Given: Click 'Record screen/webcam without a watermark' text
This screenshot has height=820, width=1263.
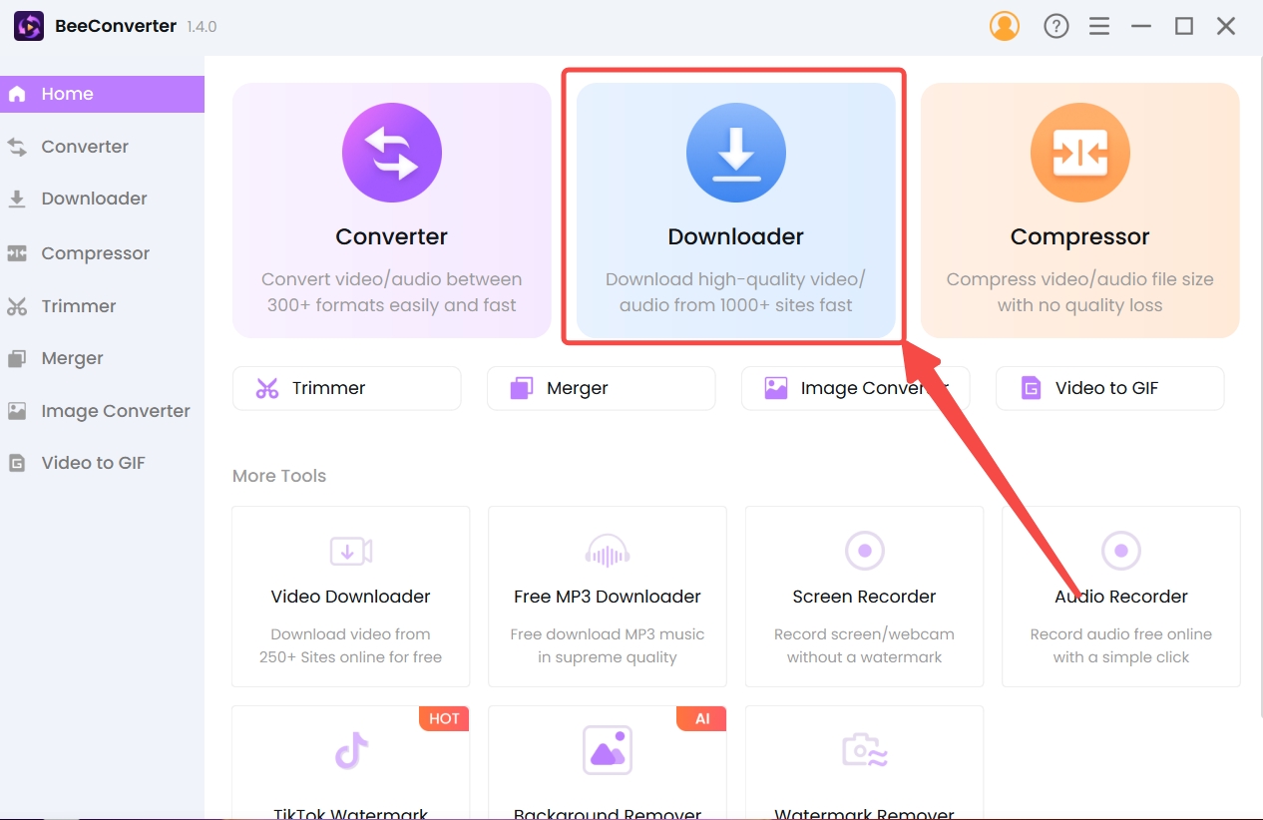Looking at the screenshot, I should coord(865,645).
